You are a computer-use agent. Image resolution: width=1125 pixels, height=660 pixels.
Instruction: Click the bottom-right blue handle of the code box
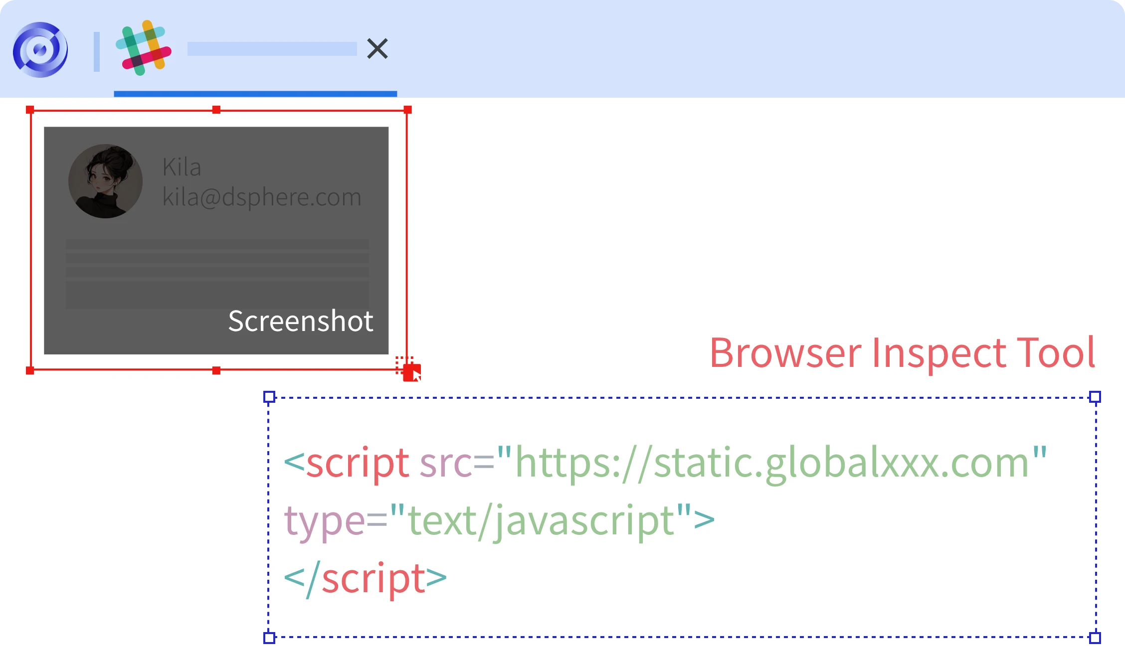(x=1095, y=638)
